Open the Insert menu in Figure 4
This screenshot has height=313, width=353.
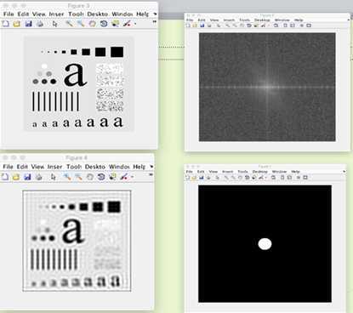tap(54, 167)
